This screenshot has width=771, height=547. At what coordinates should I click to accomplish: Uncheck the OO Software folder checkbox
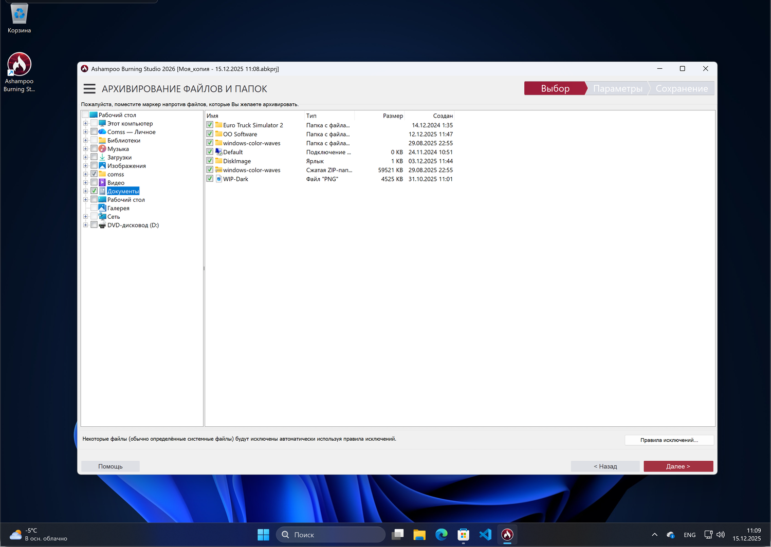point(210,134)
